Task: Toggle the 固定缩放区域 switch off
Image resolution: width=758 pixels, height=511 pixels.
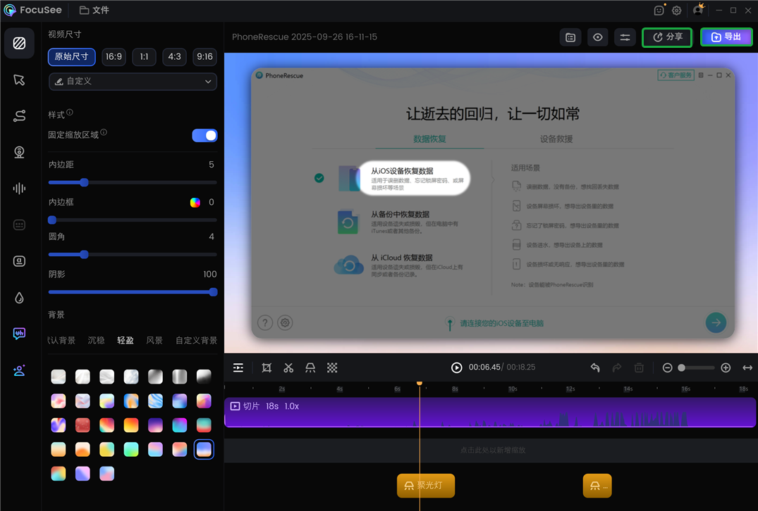Action: pyautogui.click(x=204, y=135)
